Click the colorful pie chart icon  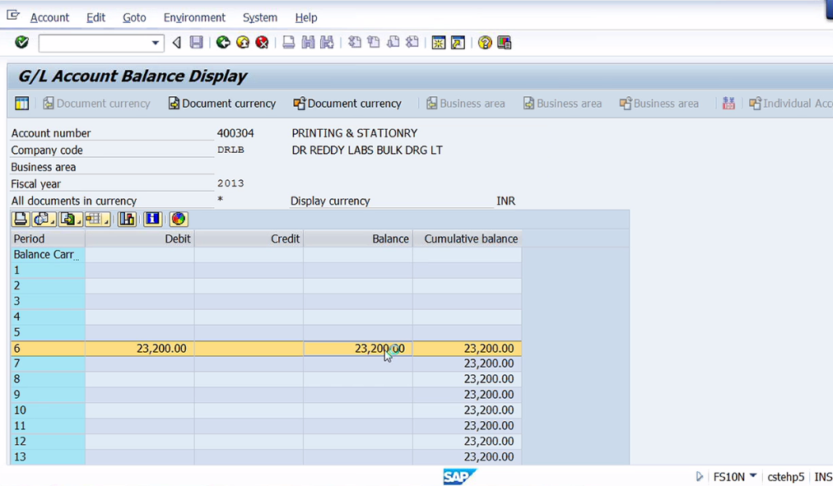tap(179, 219)
